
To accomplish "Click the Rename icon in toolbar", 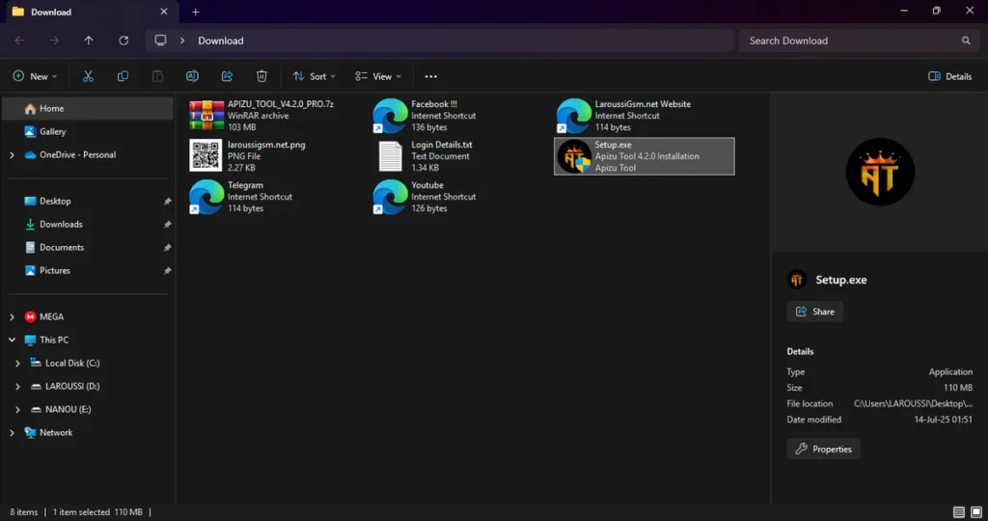I will tap(192, 76).
